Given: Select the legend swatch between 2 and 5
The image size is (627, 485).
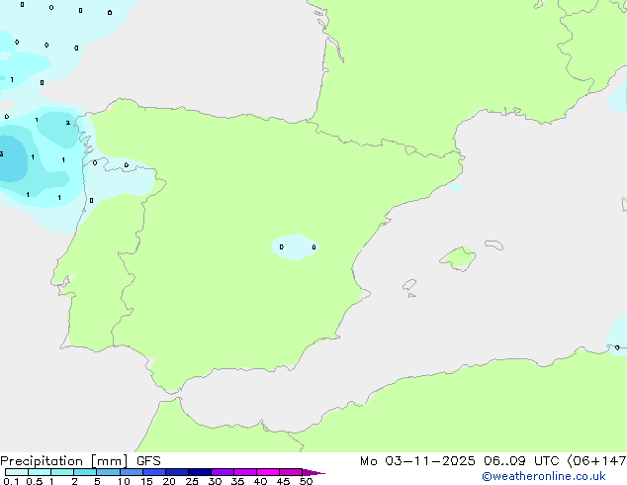Looking at the screenshot, I should [x=85, y=472].
